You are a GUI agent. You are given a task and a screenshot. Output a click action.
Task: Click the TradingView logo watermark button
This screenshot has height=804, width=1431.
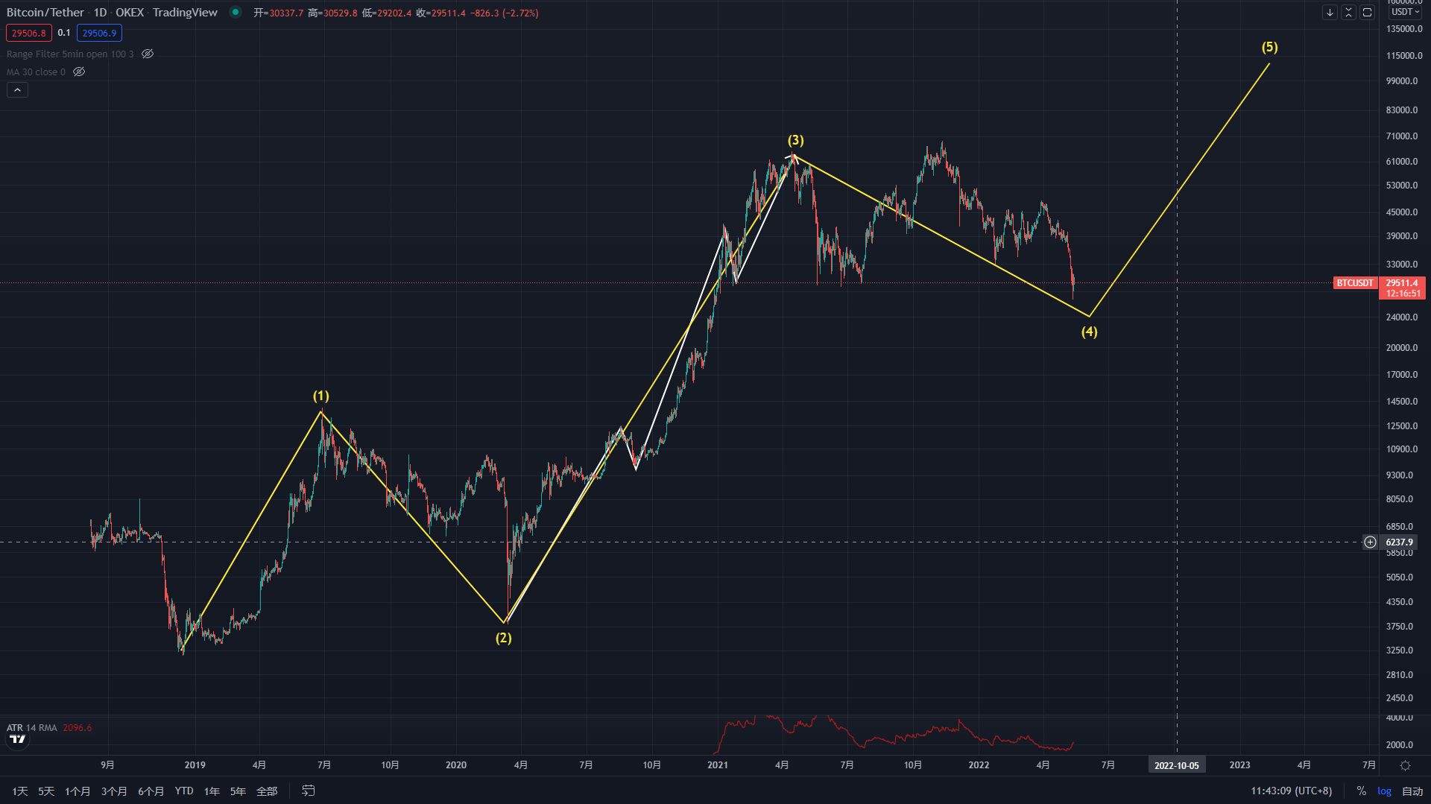tap(17, 739)
